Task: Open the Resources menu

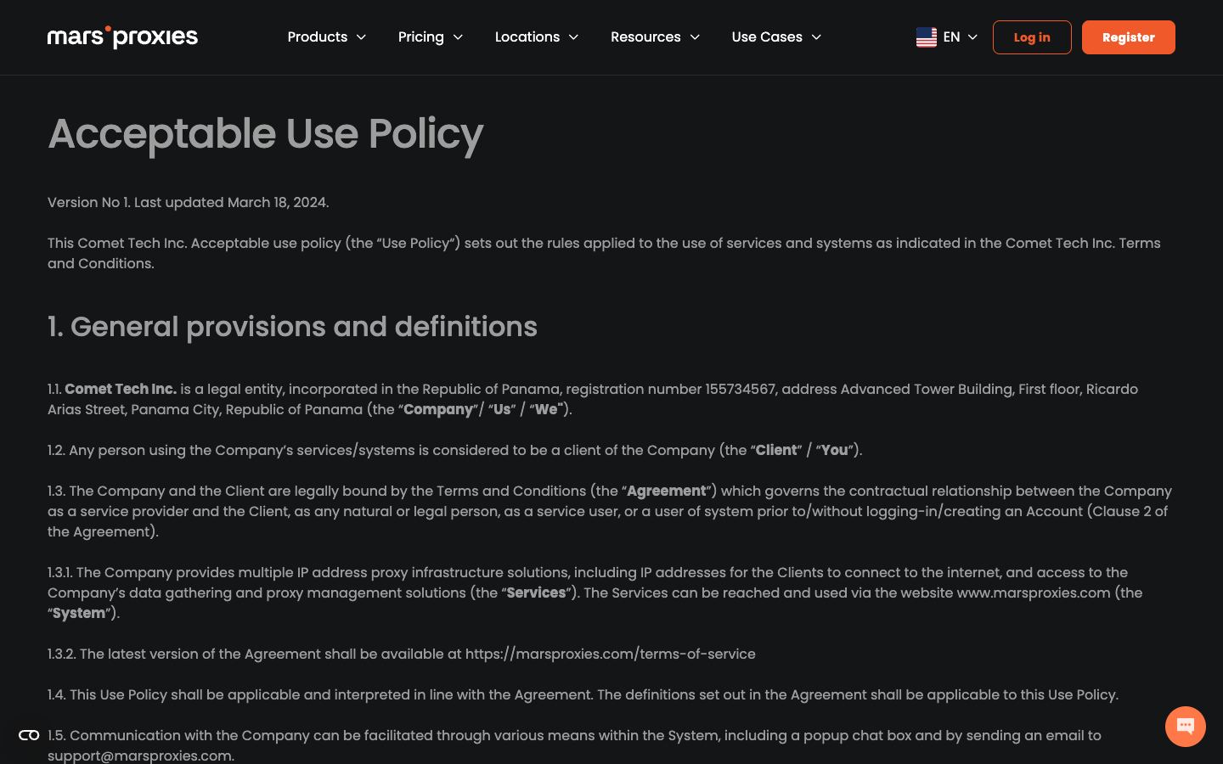Action: (x=656, y=37)
